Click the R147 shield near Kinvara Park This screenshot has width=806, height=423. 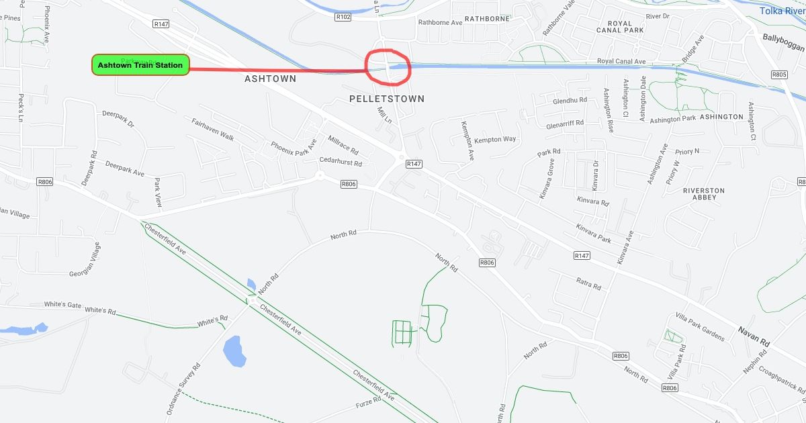click(x=582, y=256)
